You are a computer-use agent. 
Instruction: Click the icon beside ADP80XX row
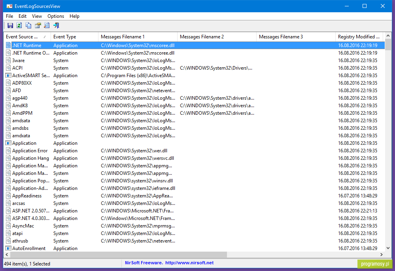(8, 83)
